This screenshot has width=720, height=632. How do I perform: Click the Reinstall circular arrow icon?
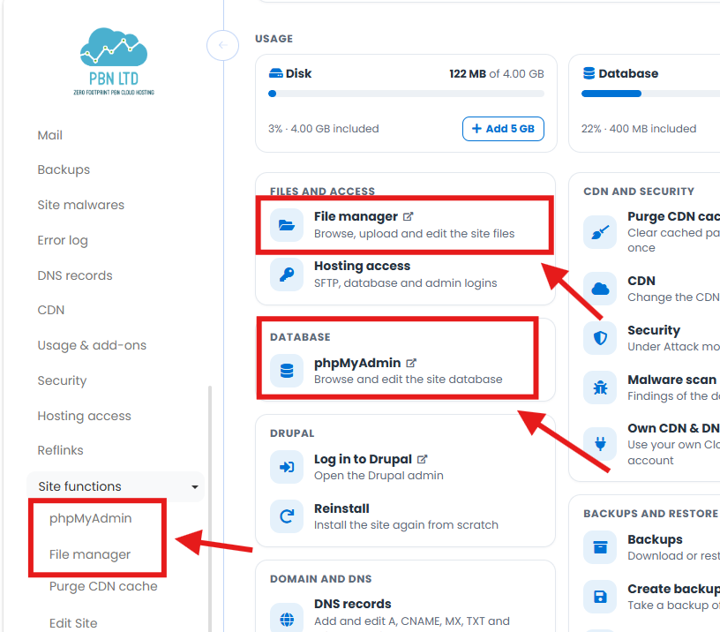coord(287,516)
